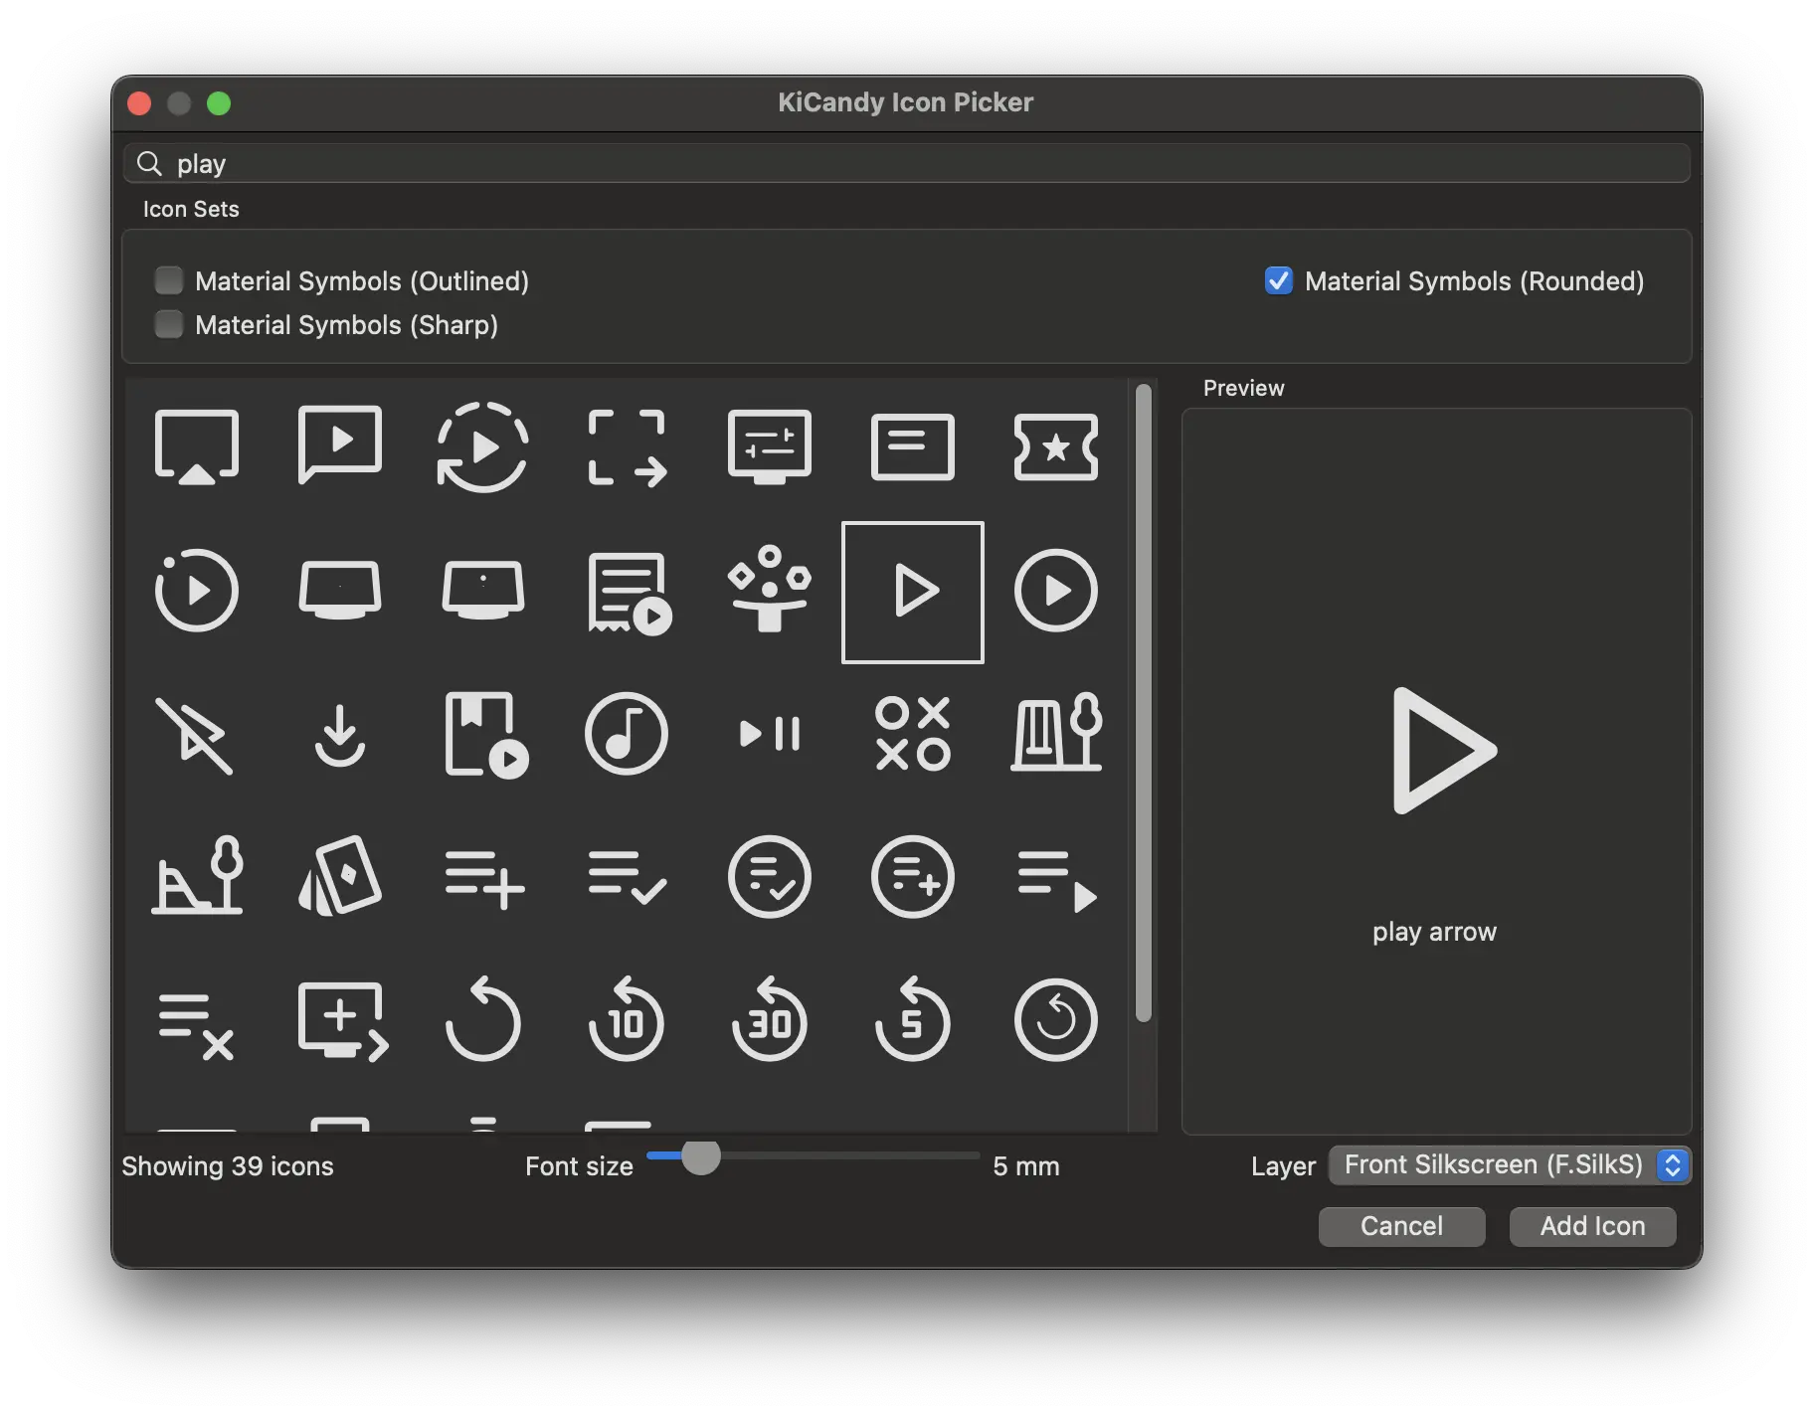
Task: Choose the star ticket icon
Action: pyautogui.click(x=1055, y=447)
